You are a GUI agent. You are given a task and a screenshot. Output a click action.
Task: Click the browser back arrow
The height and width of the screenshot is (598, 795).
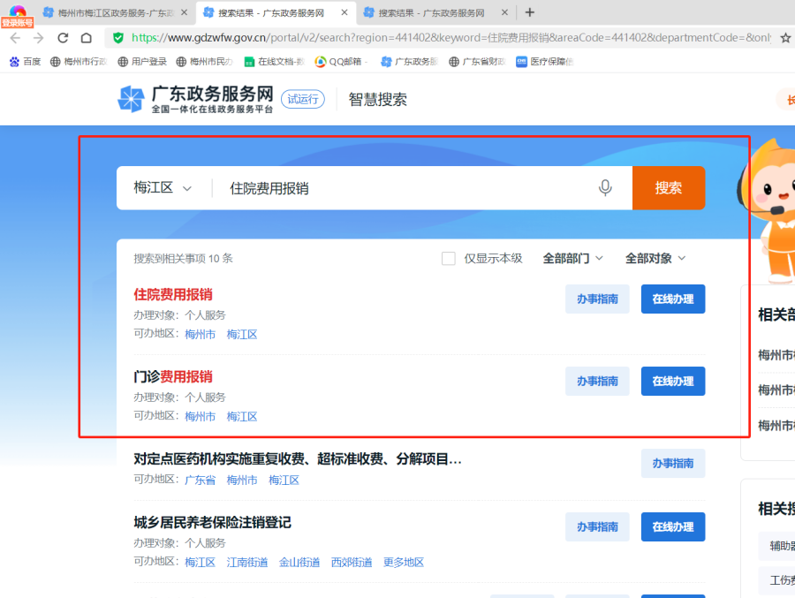point(15,38)
